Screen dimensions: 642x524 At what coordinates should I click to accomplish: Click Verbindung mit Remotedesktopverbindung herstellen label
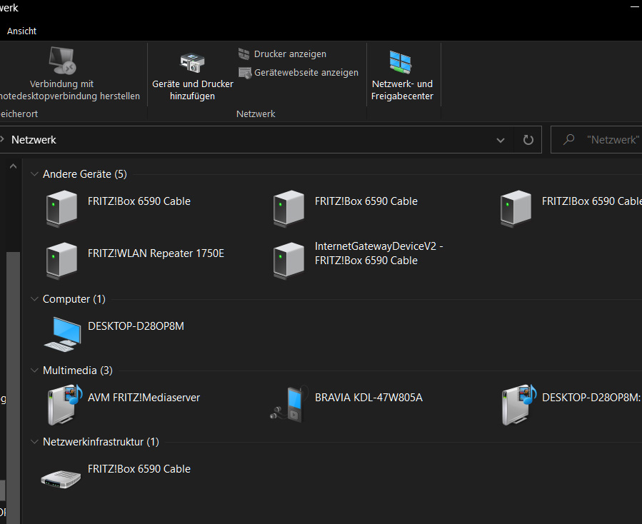point(69,90)
